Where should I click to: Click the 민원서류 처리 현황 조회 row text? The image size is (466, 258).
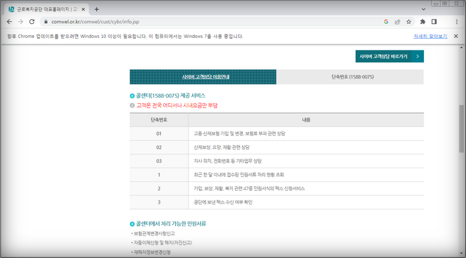tap(239, 175)
